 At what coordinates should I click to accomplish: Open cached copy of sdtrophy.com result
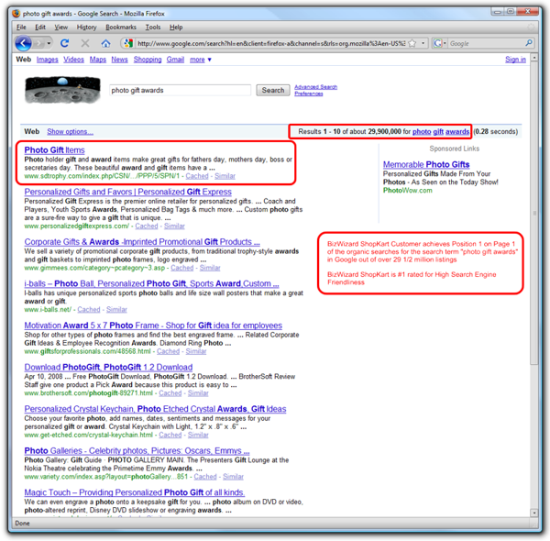coord(197,176)
